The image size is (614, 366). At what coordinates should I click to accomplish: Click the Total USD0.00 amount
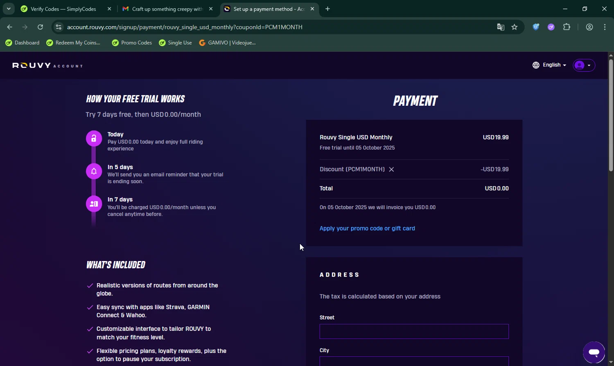[x=497, y=189]
